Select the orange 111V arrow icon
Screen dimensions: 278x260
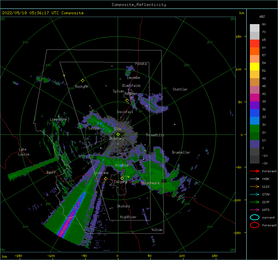click(255, 186)
